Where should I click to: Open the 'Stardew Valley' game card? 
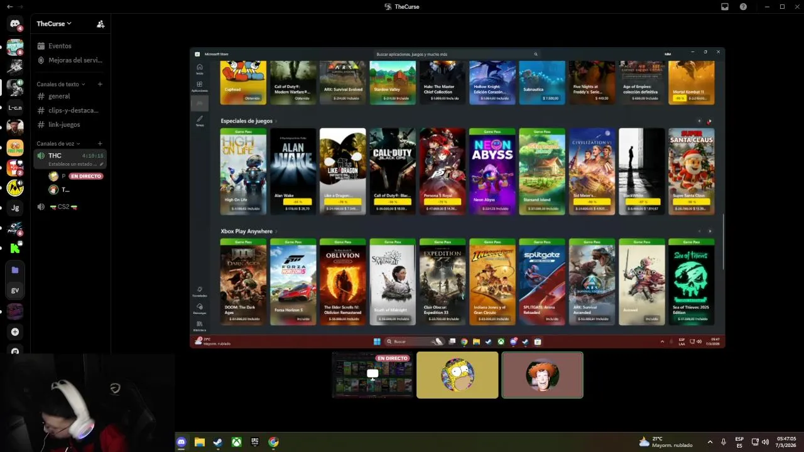pos(393,82)
